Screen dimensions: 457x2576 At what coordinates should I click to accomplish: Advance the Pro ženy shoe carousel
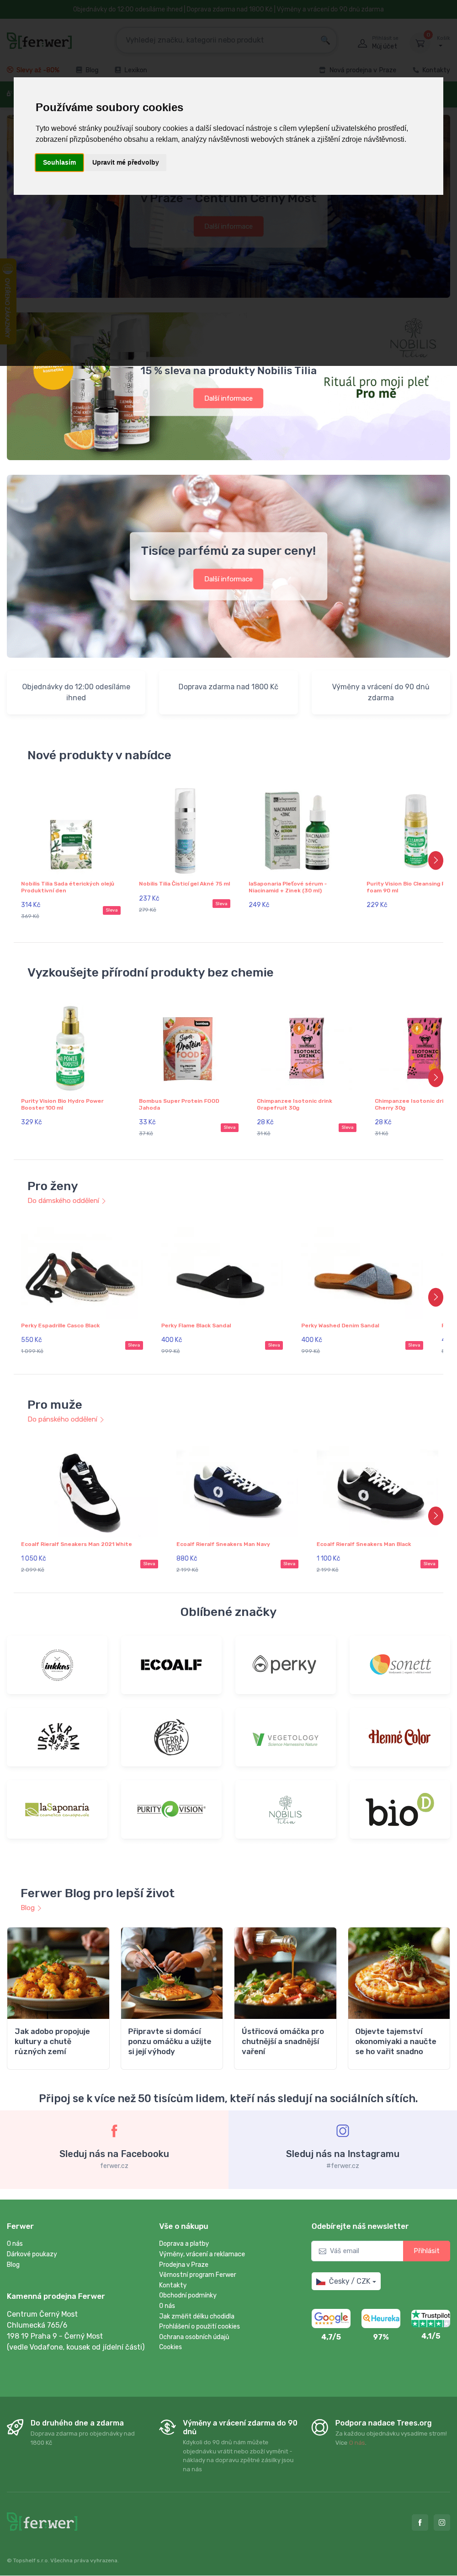(435, 1297)
